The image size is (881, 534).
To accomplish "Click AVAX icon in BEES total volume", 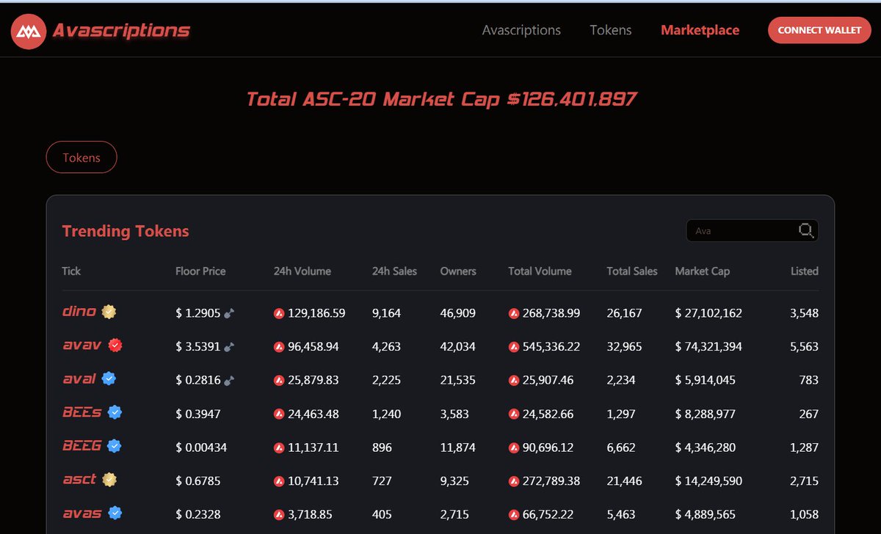I will point(513,414).
